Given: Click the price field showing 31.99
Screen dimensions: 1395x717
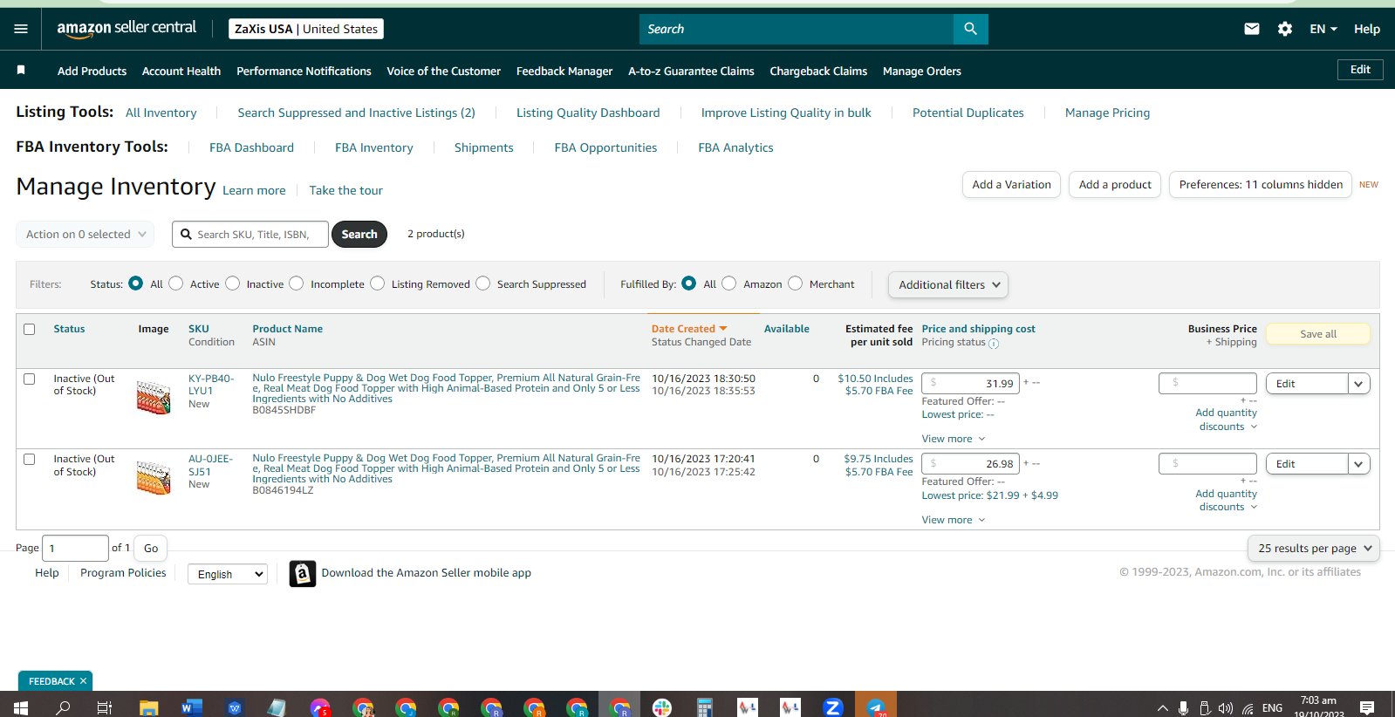Looking at the screenshot, I should pyautogui.click(x=970, y=384).
